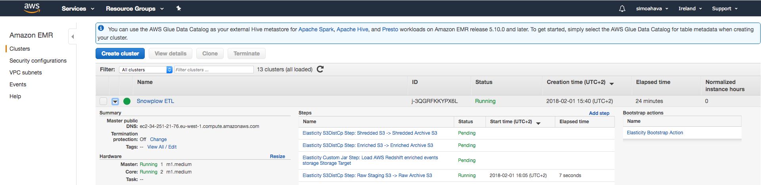Click the Amazon EMR sidebar title
Screen dimensions: 761x185
[x=31, y=35]
